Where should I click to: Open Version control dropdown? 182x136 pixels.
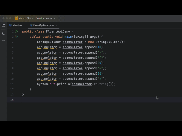(x=46, y=18)
